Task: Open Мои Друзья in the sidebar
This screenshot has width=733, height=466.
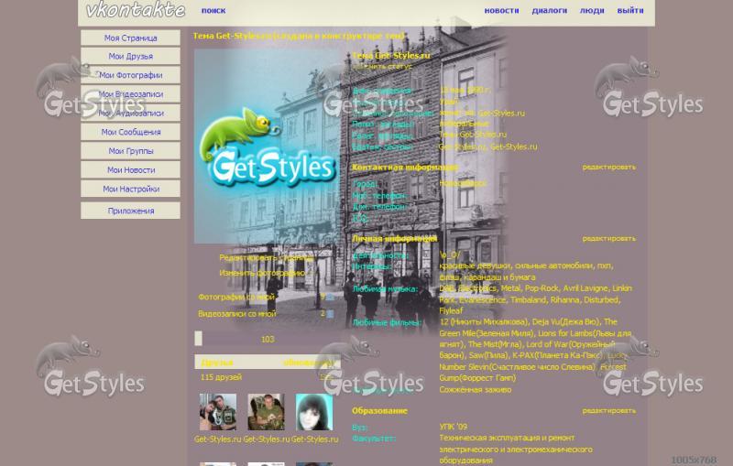Action: click(x=130, y=56)
